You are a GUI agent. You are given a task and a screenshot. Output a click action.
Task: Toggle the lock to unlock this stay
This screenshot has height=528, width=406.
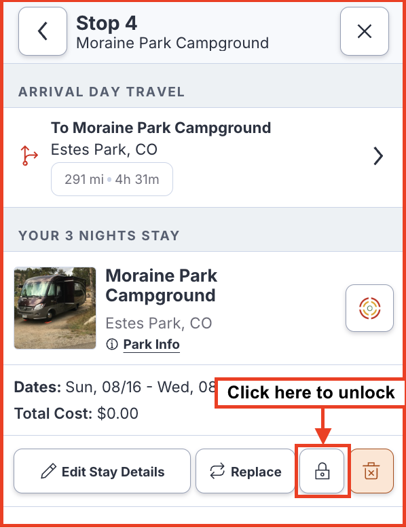[x=322, y=471]
